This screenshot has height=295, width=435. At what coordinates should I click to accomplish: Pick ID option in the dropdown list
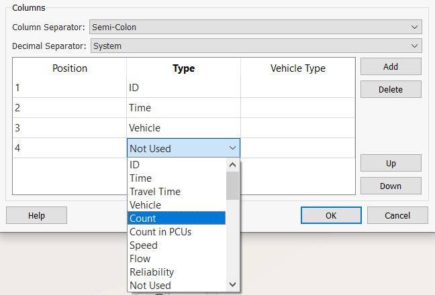(x=176, y=165)
